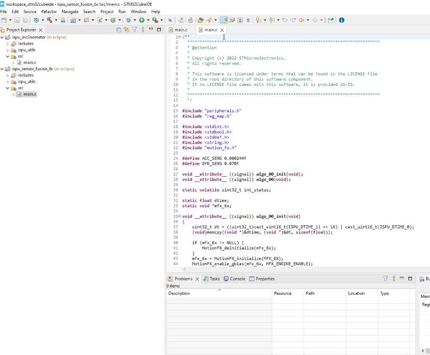Close the Project Explorer tab
Image resolution: width=430 pixels, height=355 pixels.
(x=41, y=30)
